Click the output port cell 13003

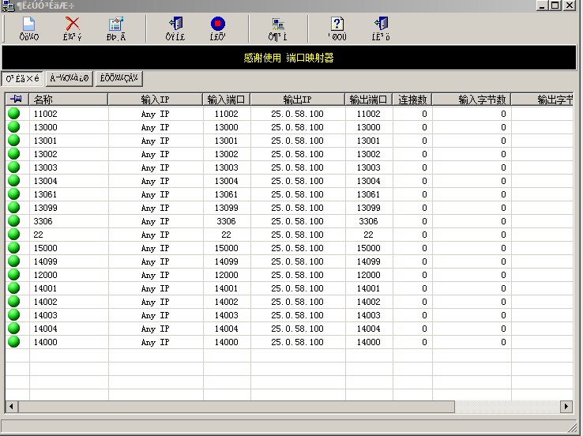368,167
